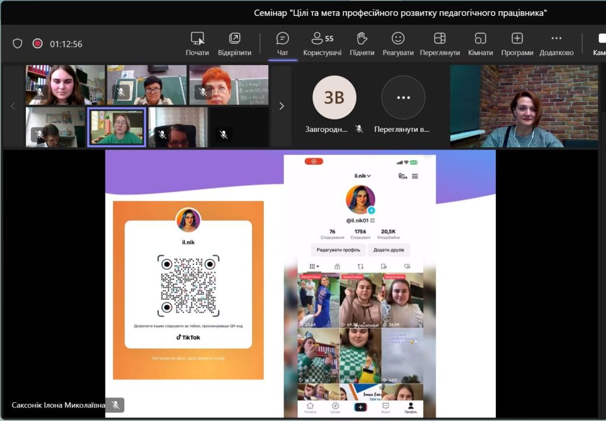
Task: Open 20,5K Уподобайки likes count
Action: [388, 234]
